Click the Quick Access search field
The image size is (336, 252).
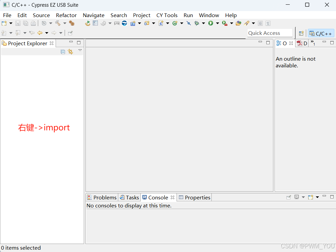[x=270, y=33]
